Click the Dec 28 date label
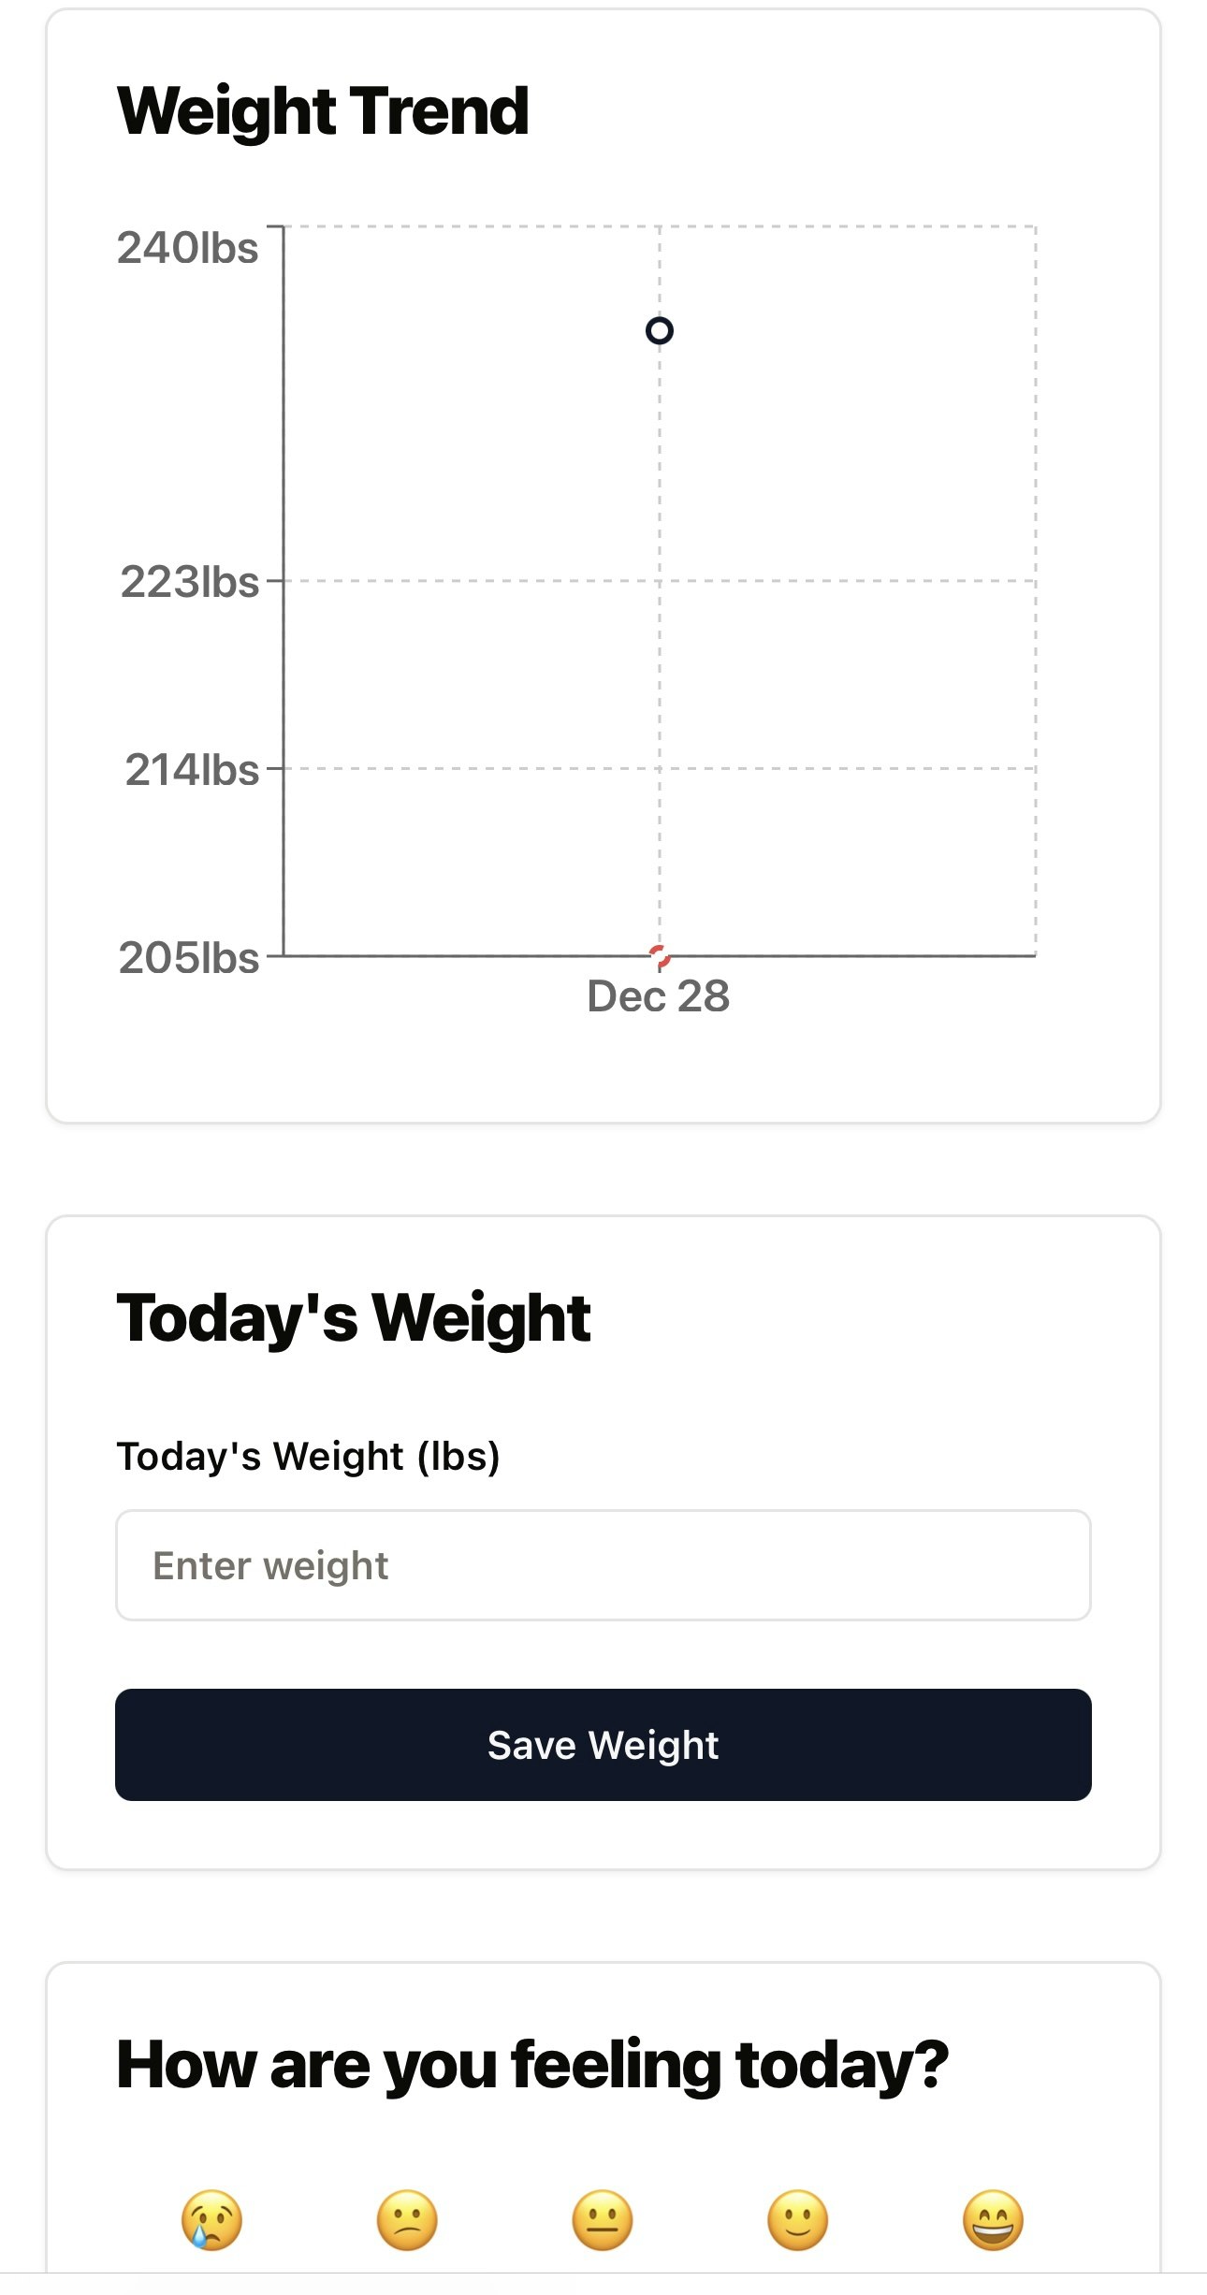This screenshot has height=2295, width=1207. click(658, 996)
